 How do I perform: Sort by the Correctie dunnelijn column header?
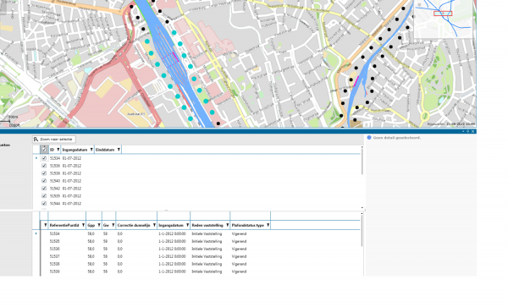[134, 225]
